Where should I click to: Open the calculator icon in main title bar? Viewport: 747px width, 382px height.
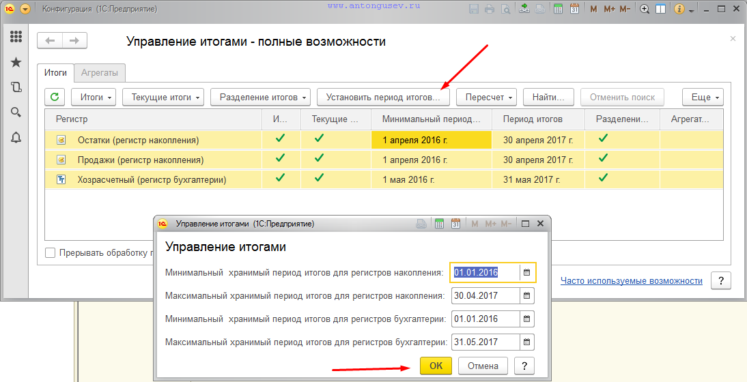click(558, 9)
